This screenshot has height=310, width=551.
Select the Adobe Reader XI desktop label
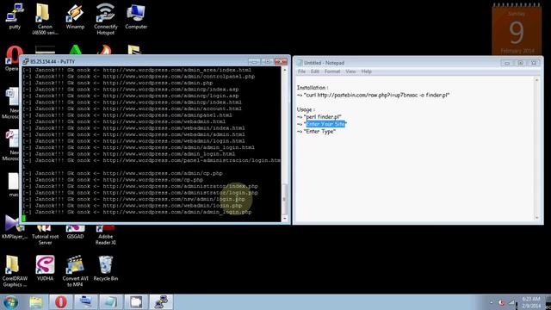pos(105,239)
